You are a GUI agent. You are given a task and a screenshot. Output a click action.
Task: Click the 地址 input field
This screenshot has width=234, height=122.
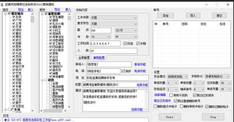[x=118, y=78]
